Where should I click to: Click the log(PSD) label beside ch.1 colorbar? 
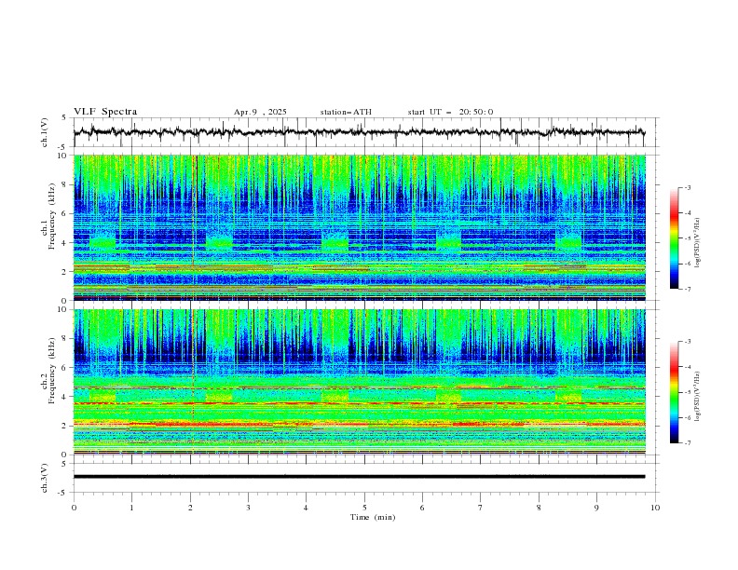[x=697, y=243]
